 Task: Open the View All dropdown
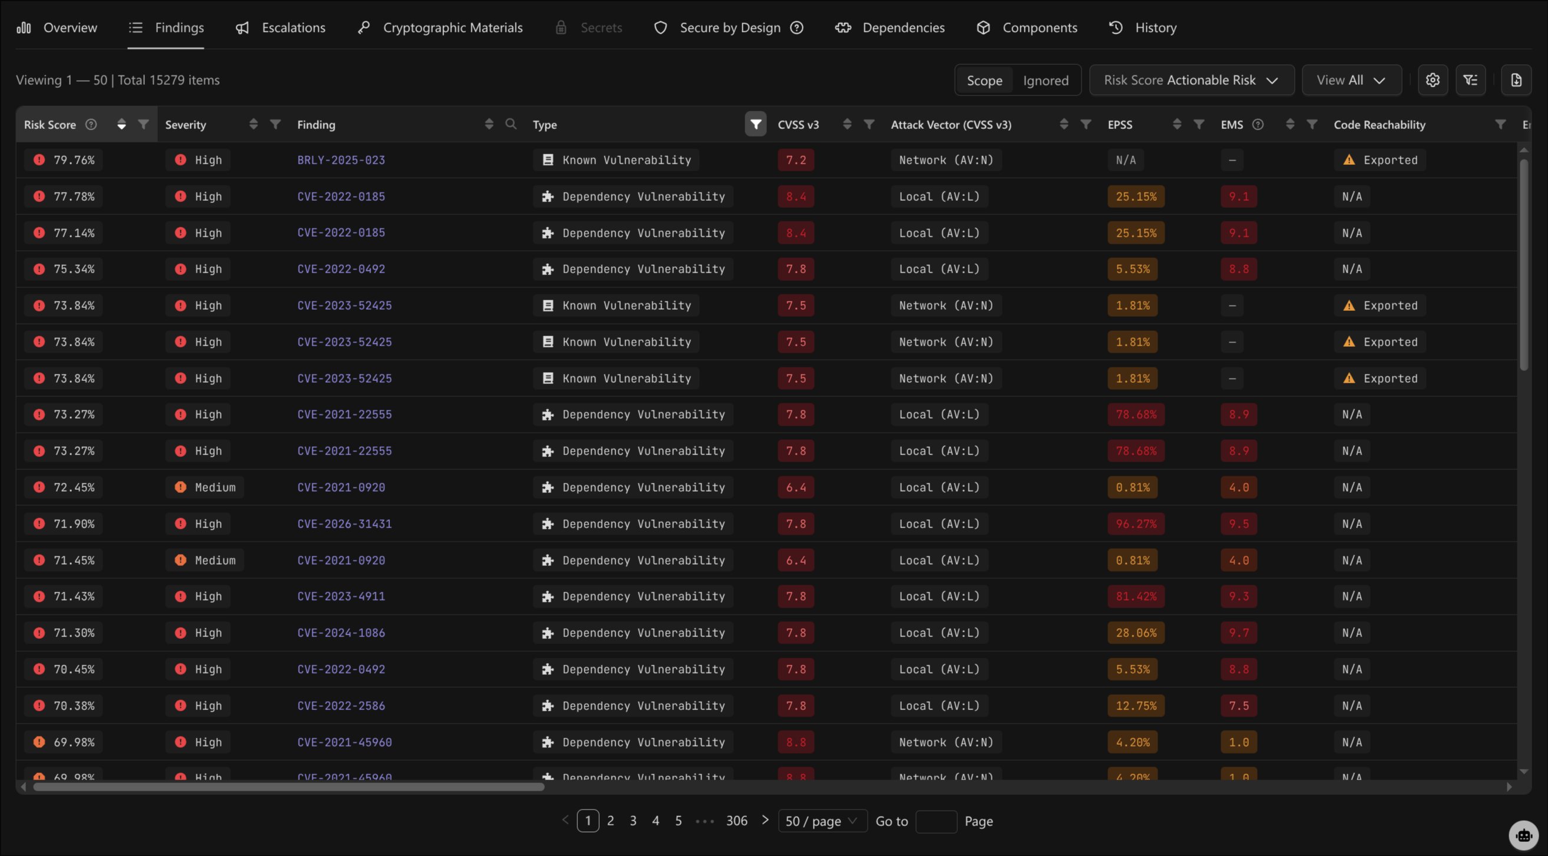click(1351, 80)
